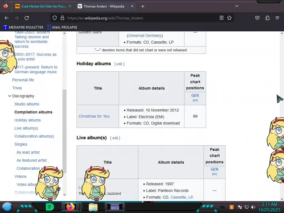The width and height of the screenshot is (284, 213).
Task: Open the MEDIAFIRE ROULETTER bookmark
Action: click(24, 27)
